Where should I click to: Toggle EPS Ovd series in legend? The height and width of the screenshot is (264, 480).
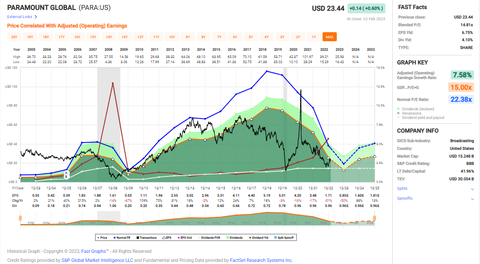[x=185, y=238]
